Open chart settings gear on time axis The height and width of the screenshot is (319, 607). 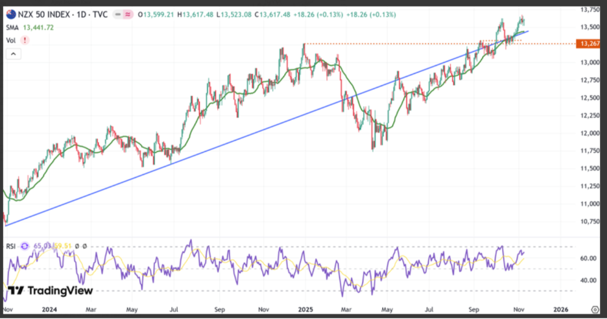coord(595,309)
